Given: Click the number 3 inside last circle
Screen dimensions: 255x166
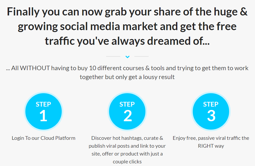Looking at the screenshot, I should 211,116.
